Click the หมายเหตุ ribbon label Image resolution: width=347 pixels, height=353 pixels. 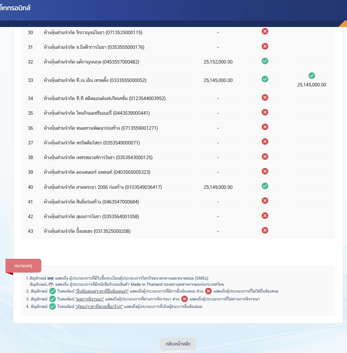(23, 265)
